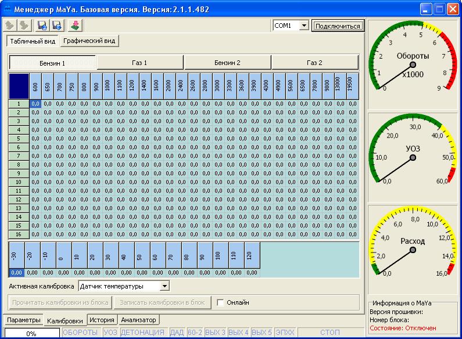The image size is (462, 339).
Task: Select the Табличный вид view toggle
Action: pos(33,41)
